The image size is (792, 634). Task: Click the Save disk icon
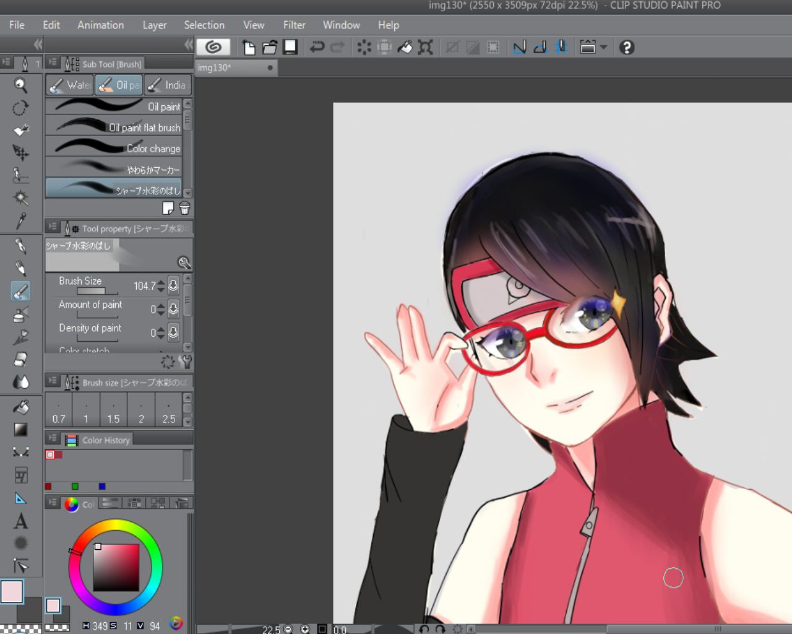(290, 47)
